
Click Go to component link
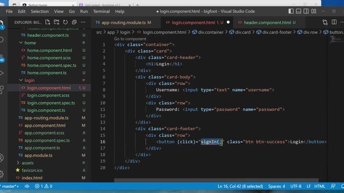pos(130,39)
